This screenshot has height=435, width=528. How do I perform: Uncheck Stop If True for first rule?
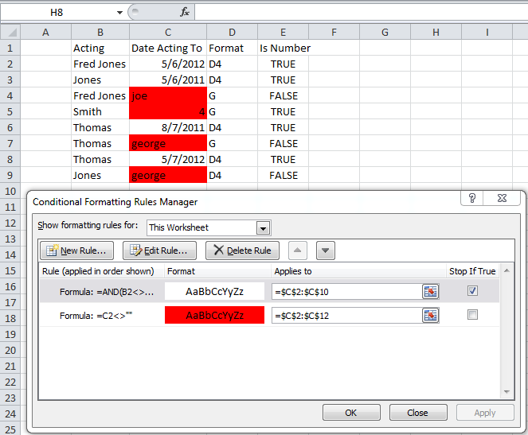[x=473, y=292]
